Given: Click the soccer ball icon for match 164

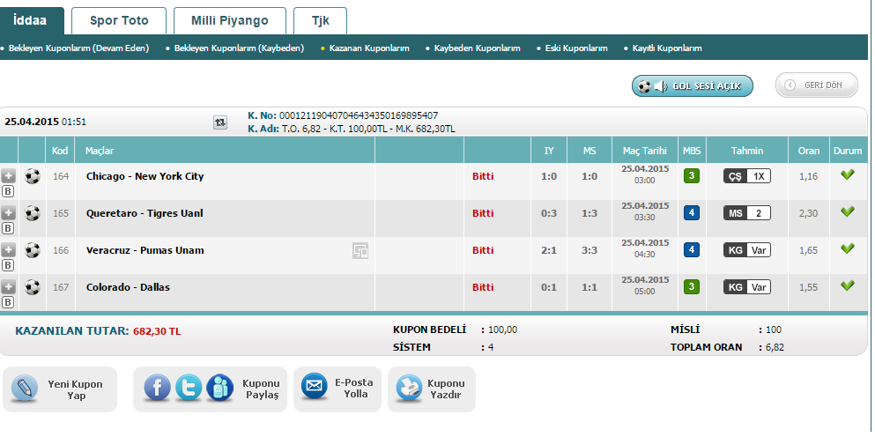Looking at the screenshot, I should [x=33, y=176].
